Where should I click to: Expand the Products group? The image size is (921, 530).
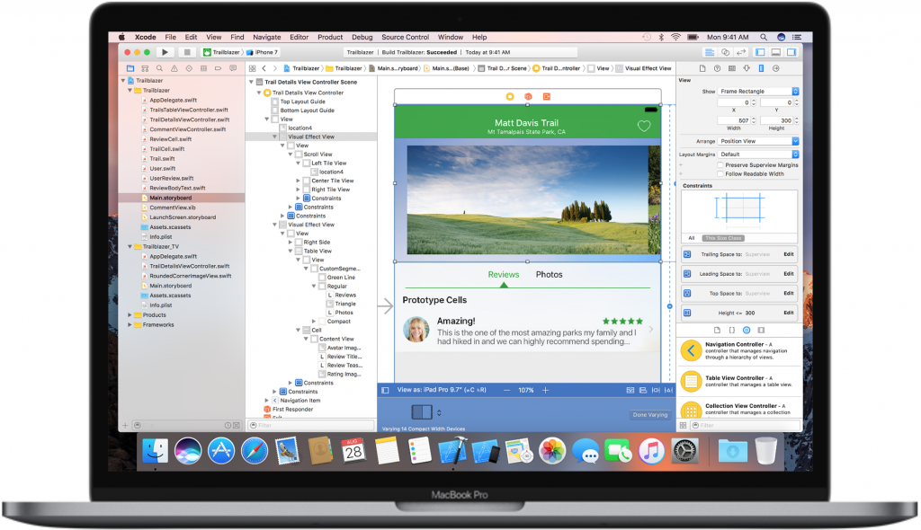click(x=130, y=315)
